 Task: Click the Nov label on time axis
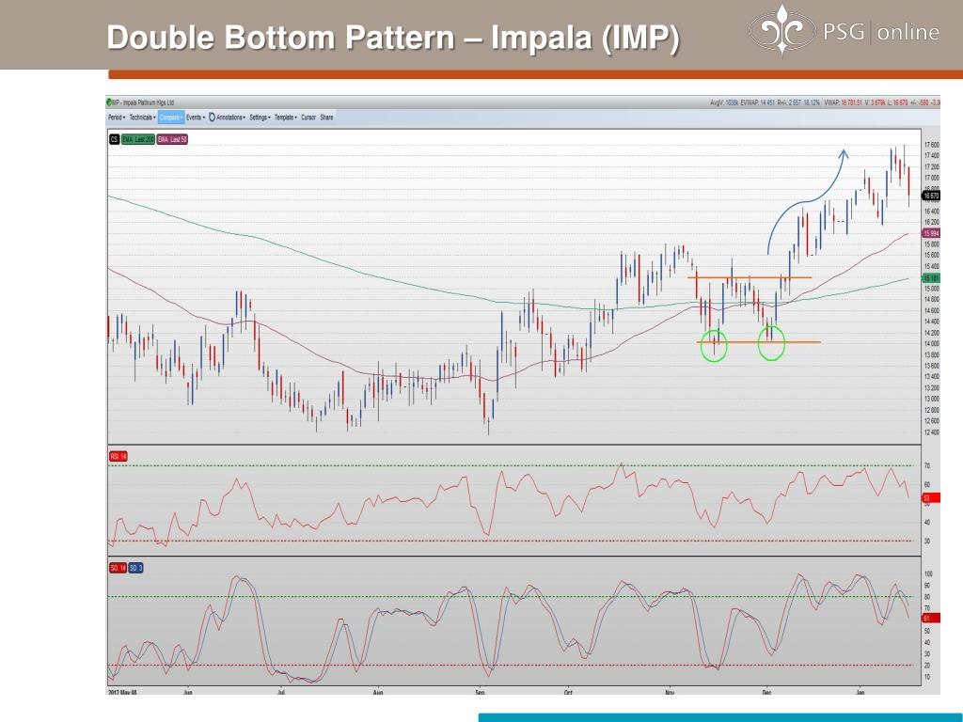[x=670, y=693]
